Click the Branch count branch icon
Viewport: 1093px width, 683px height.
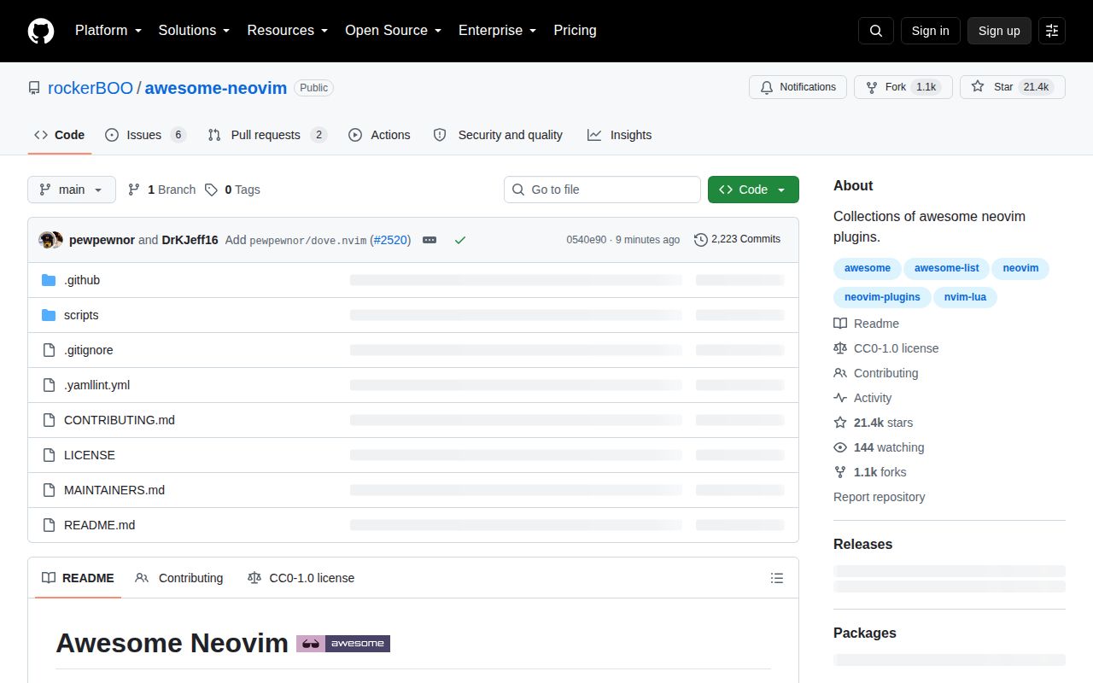(x=134, y=190)
